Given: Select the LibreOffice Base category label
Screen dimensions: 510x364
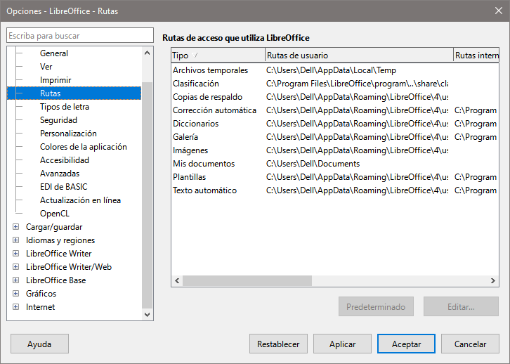Looking at the screenshot, I should (x=55, y=280).
